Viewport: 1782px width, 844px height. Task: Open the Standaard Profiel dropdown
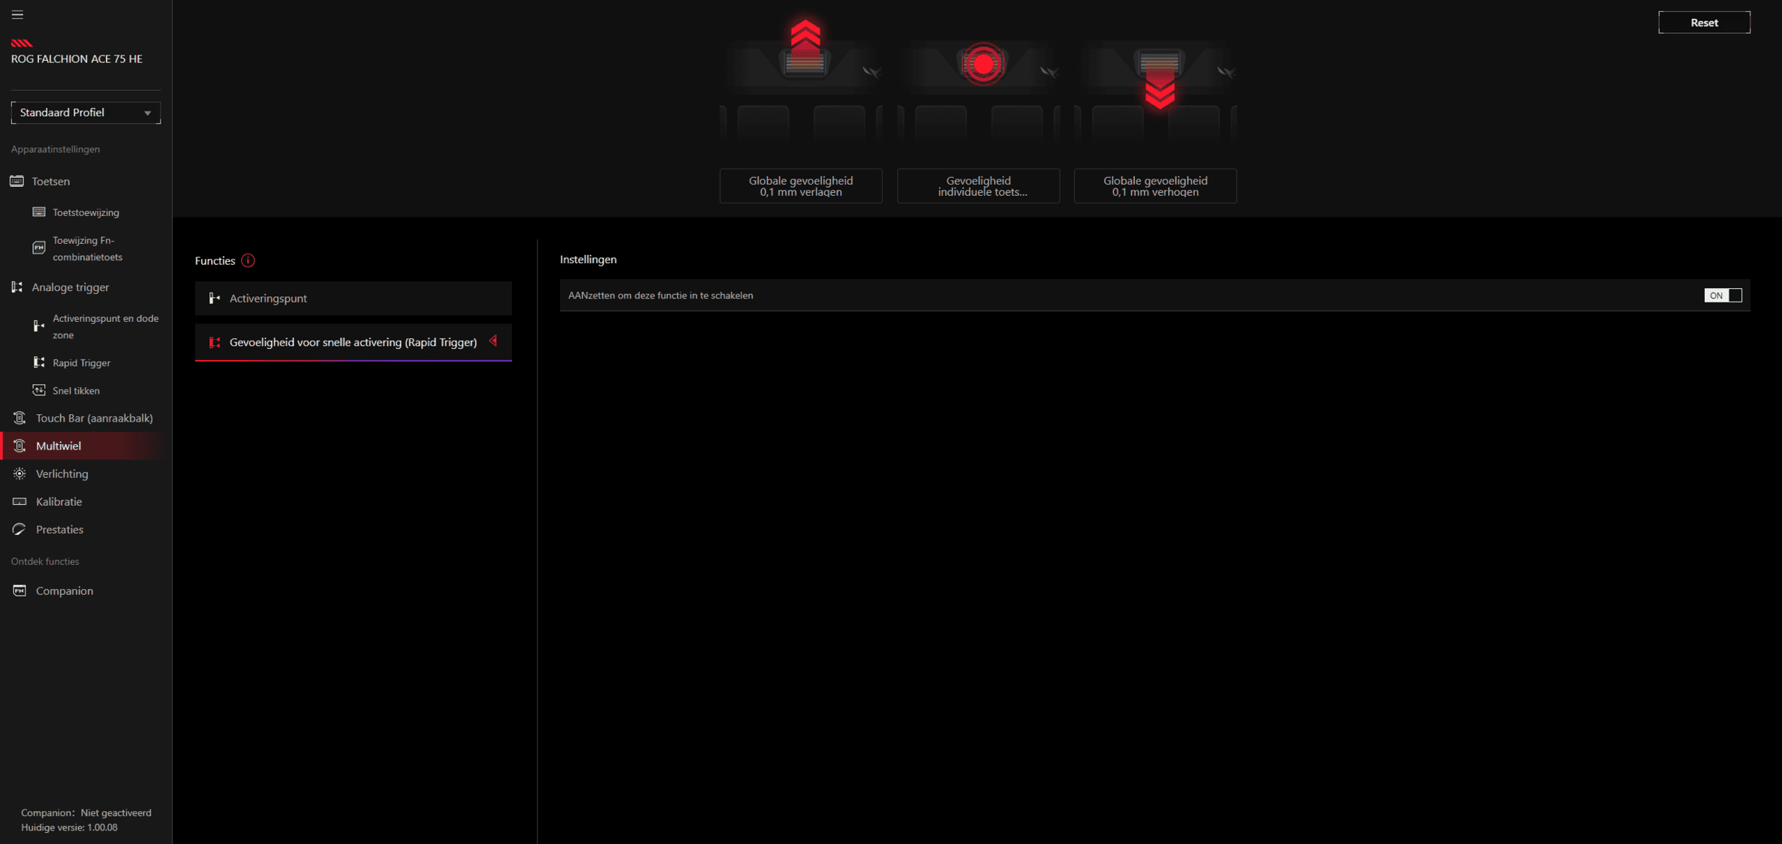tap(86, 113)
